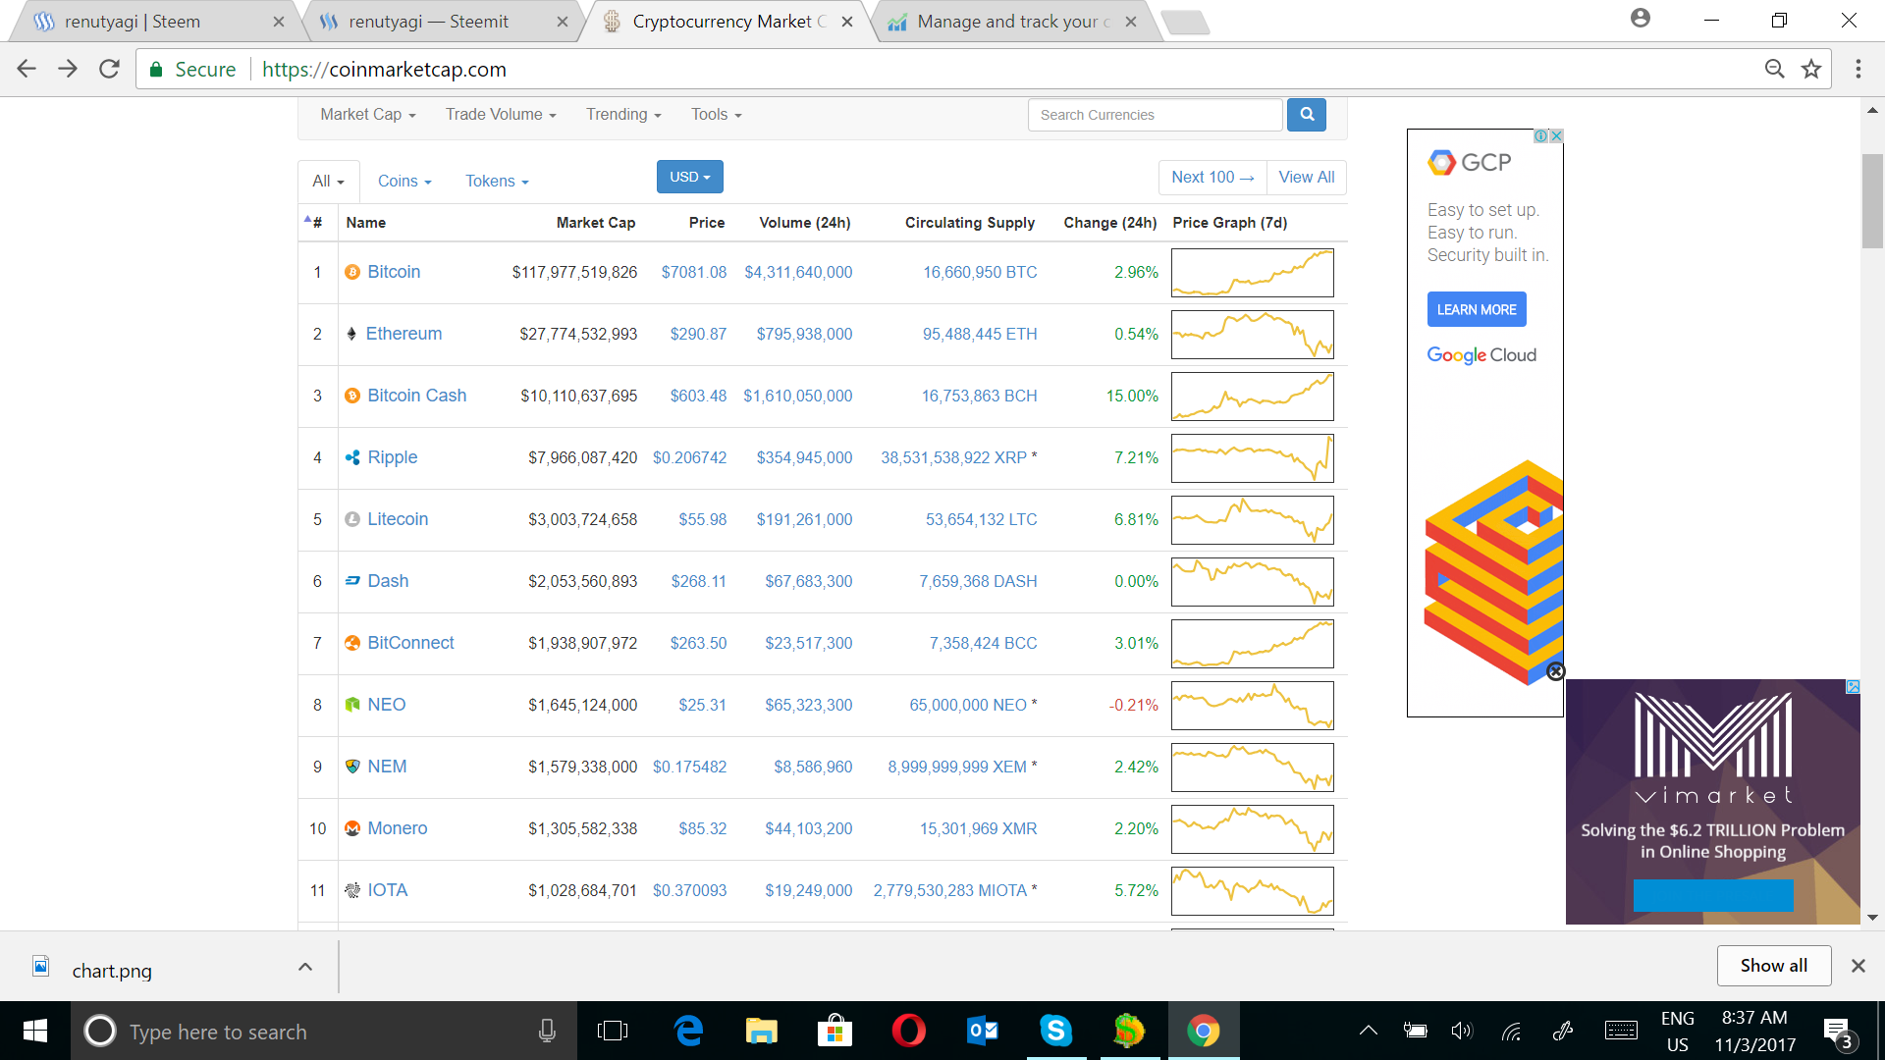Open the Tools dropdown
The image size is (1885, 1060).
tap(716, 115)
